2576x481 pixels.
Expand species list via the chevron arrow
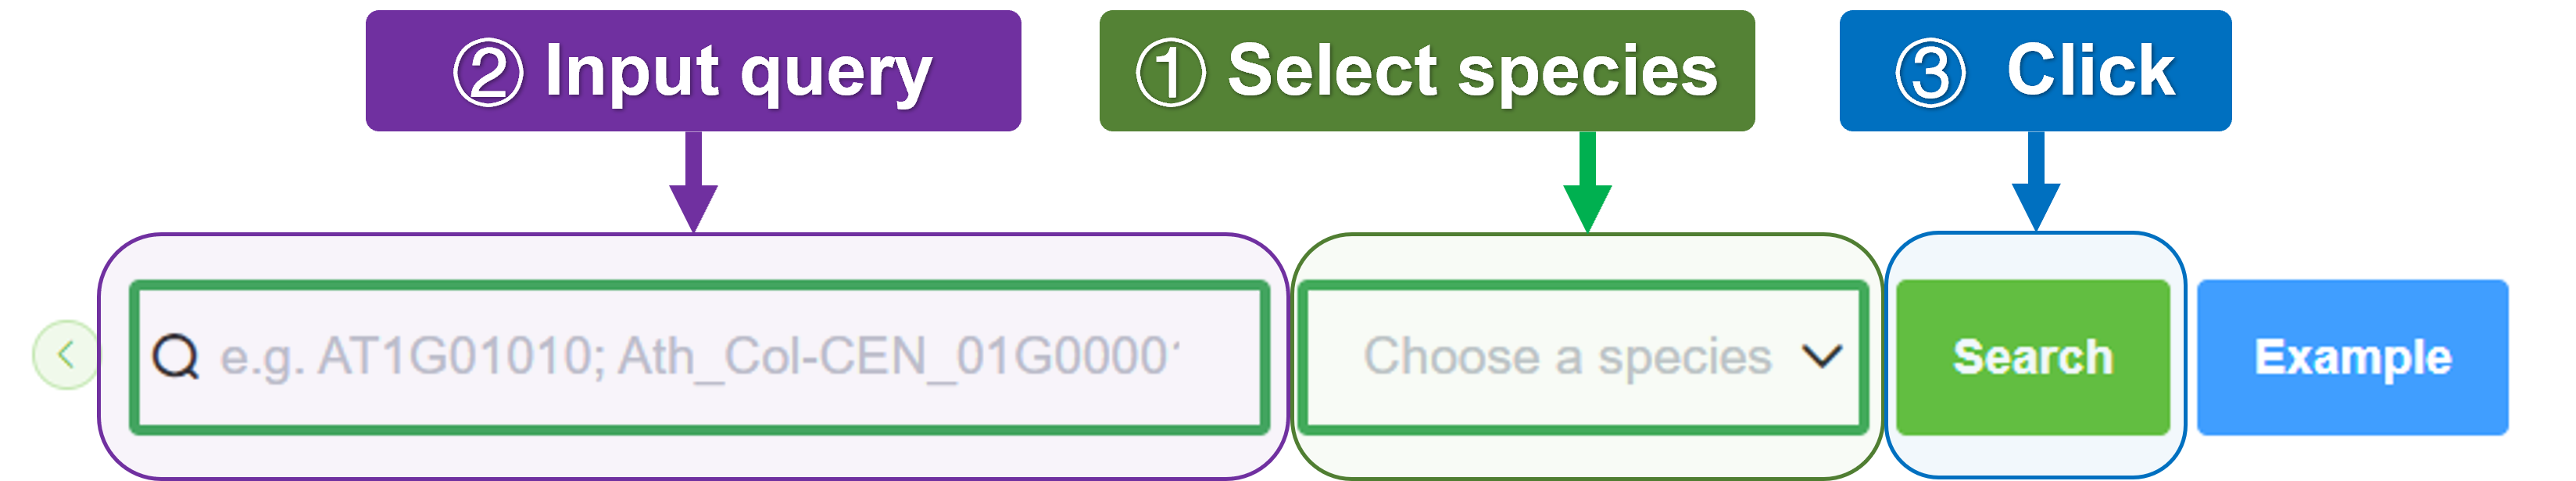click(1821, 356)
